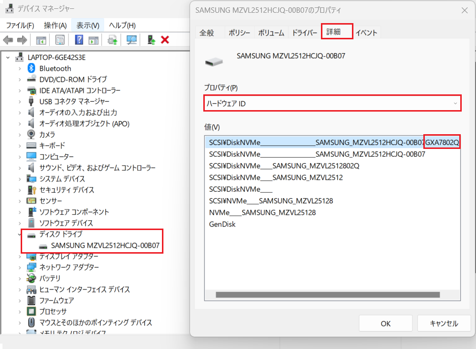Click the red X uninstall device icon
The height and width of the screenshot is (349, 476).
click(x=165, y=40)
